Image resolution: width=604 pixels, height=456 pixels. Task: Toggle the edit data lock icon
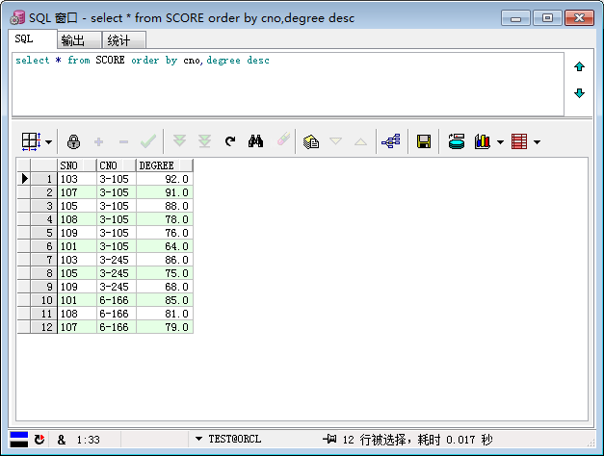(73, 141)
